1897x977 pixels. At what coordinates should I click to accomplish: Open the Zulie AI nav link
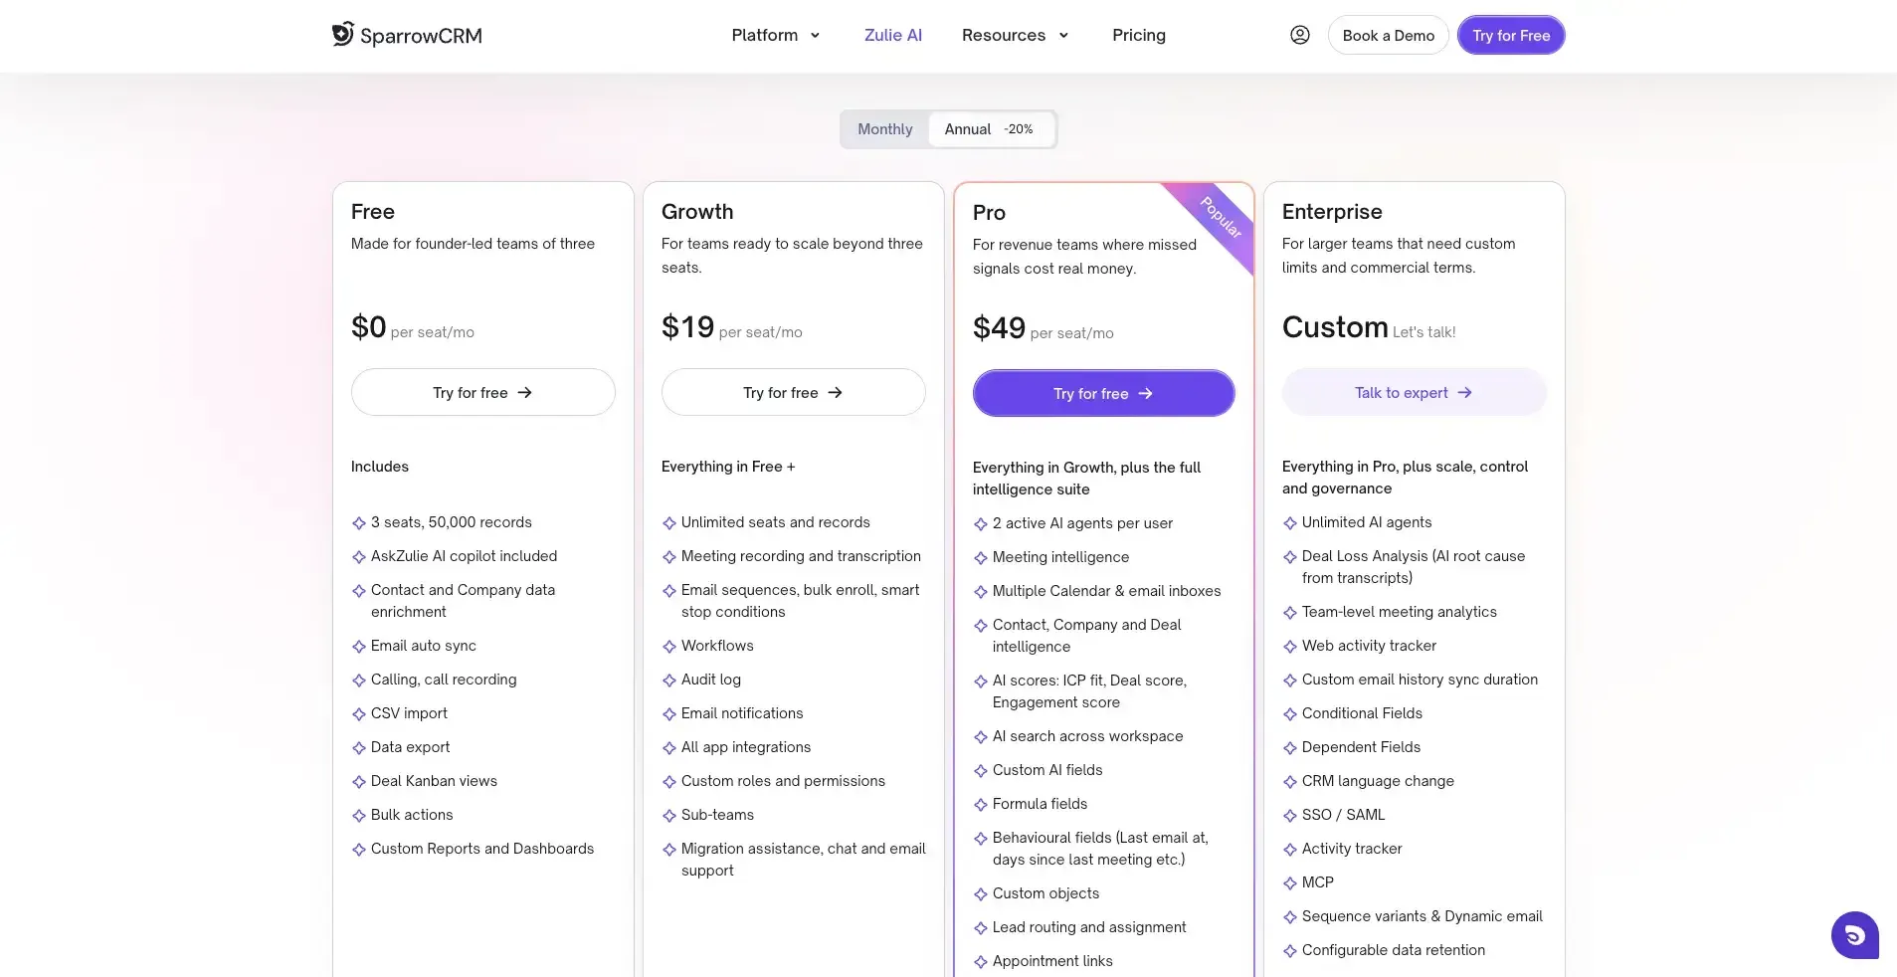892,35
